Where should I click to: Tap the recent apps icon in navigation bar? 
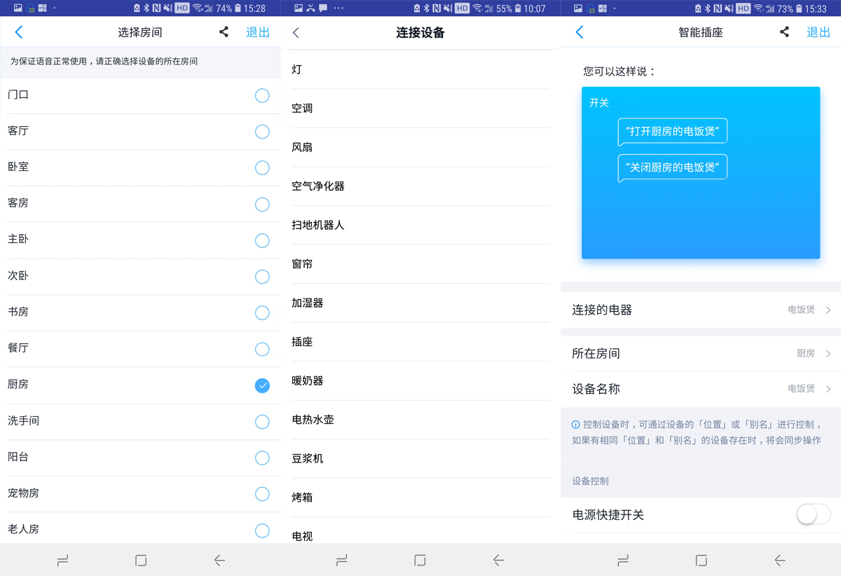click(62, 561)
